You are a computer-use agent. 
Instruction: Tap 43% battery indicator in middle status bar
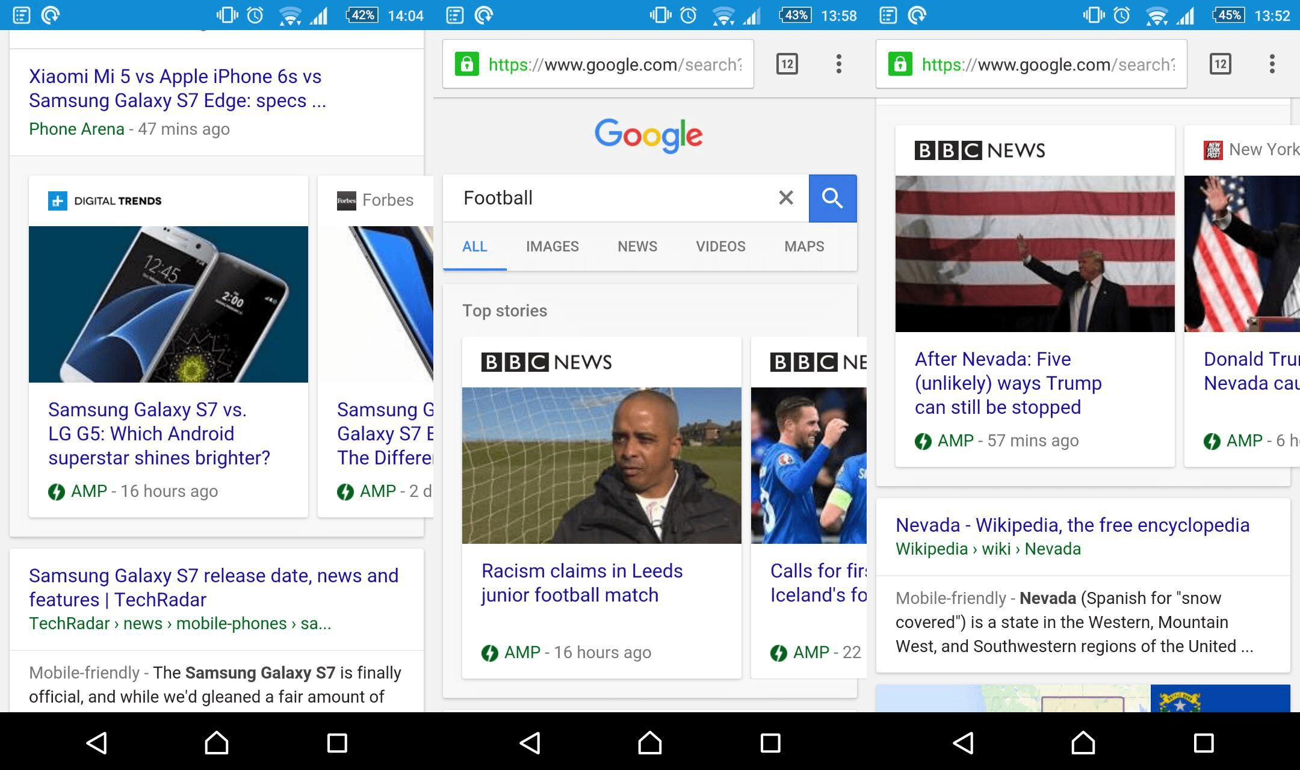click(x=796, y=15)
